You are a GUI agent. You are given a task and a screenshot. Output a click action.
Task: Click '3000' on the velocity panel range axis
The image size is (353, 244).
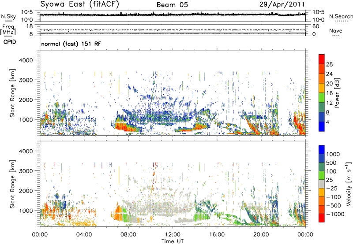26,171
